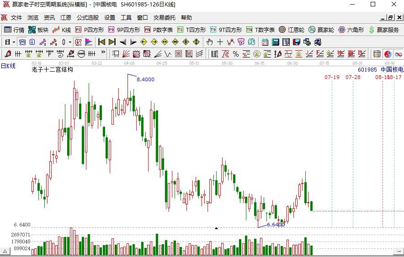Jump to the first bar
Screen dimensions: 404x257
pyautogui.click(x=102, y=42)
